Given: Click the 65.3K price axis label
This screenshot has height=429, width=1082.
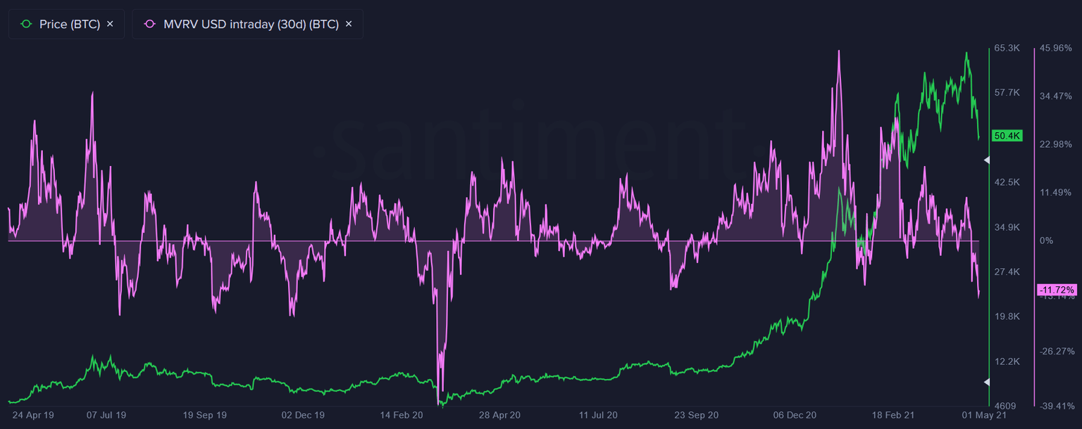Looking at the screenshot, I should point(1006,48).
